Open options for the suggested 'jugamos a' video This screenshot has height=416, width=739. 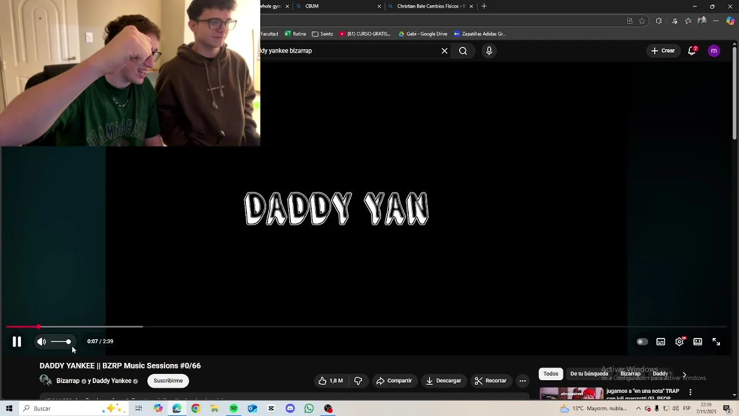click(691, 392)
